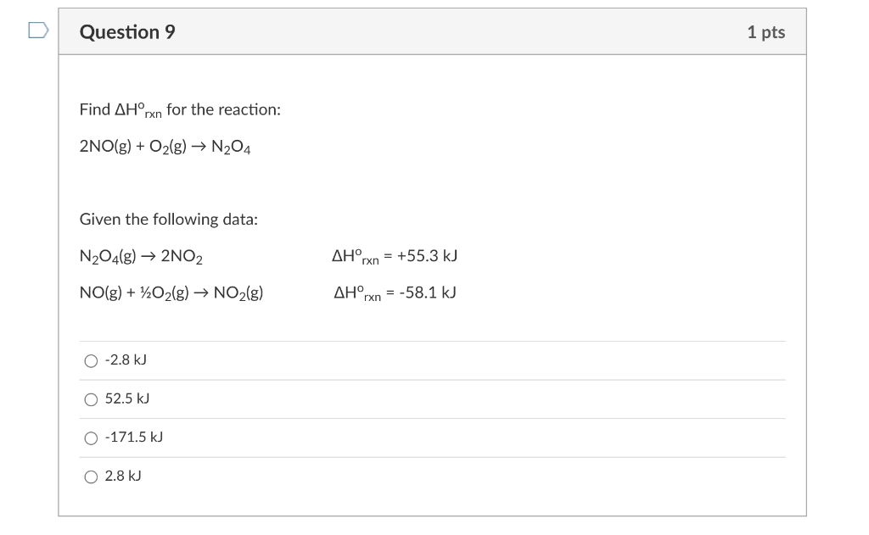Click the NO(g) + ½O2(g) data row
This screenshot has height=535, width=869.
[171, 292]
